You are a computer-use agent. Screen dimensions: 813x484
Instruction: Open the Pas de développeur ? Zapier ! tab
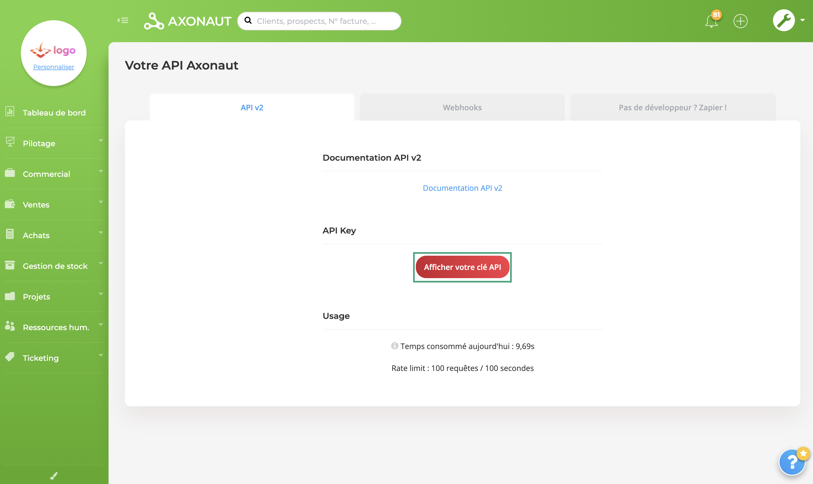(x=673, y=107)
